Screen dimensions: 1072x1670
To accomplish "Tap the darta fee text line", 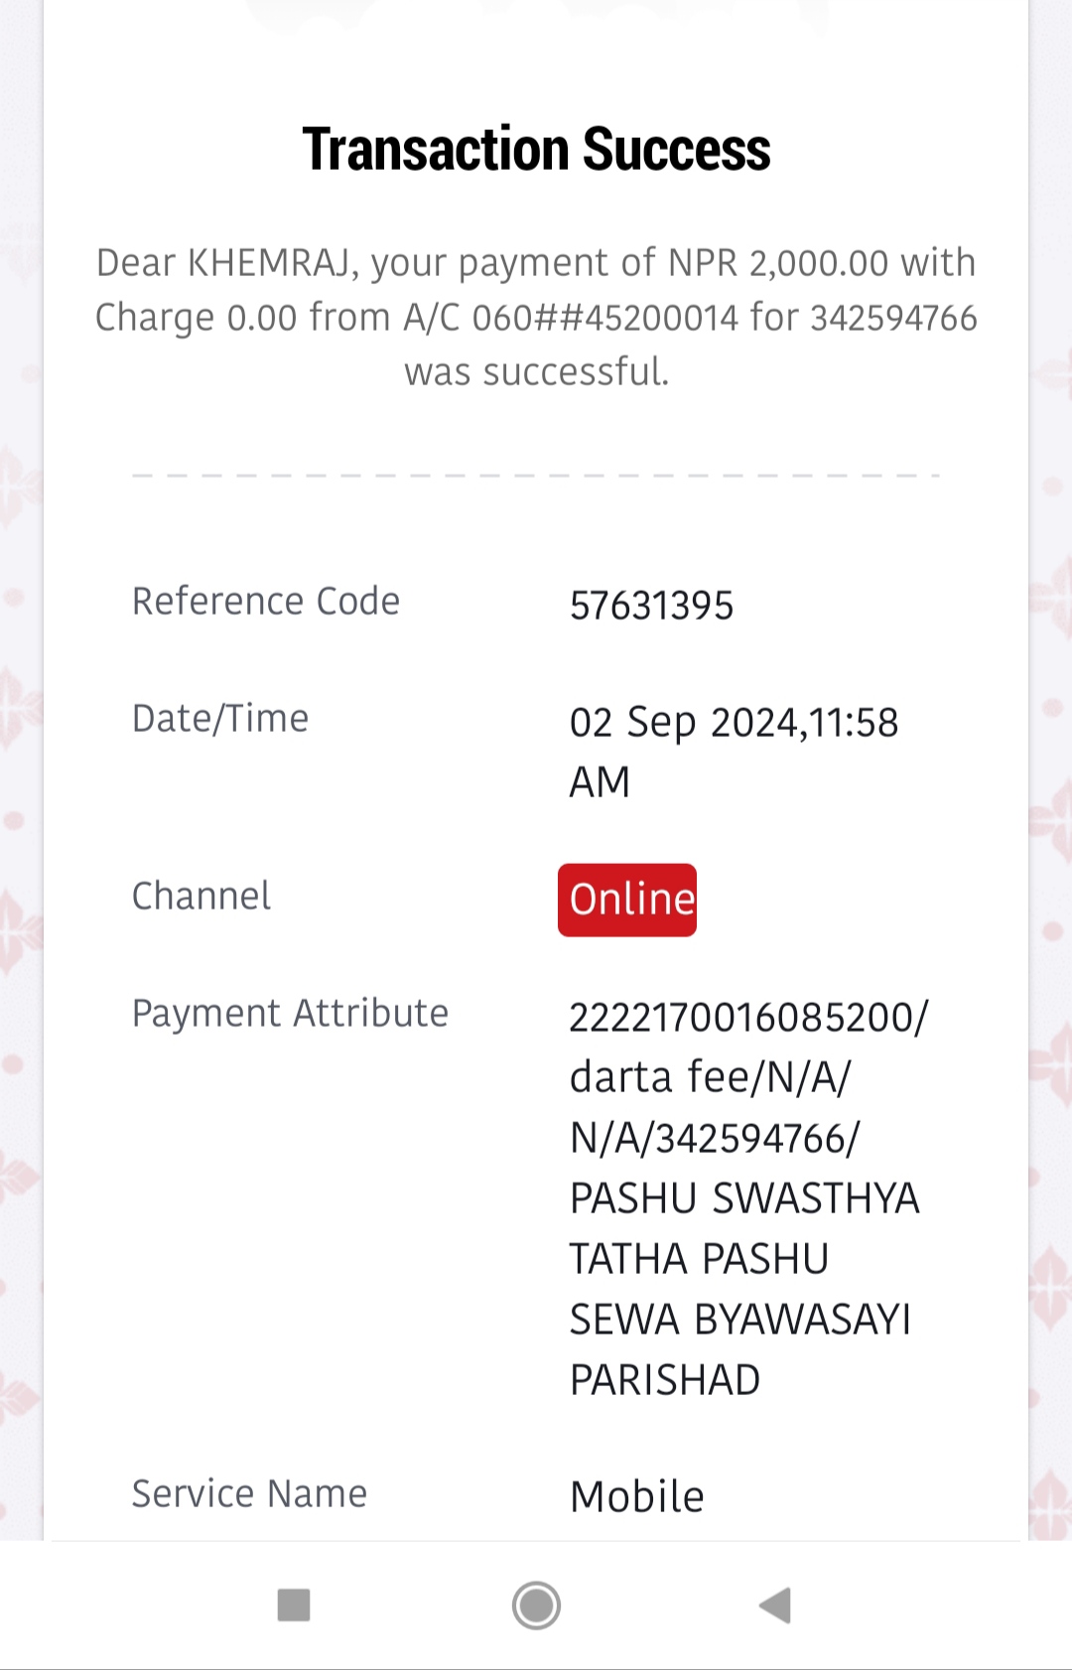I will (711, 1078).
